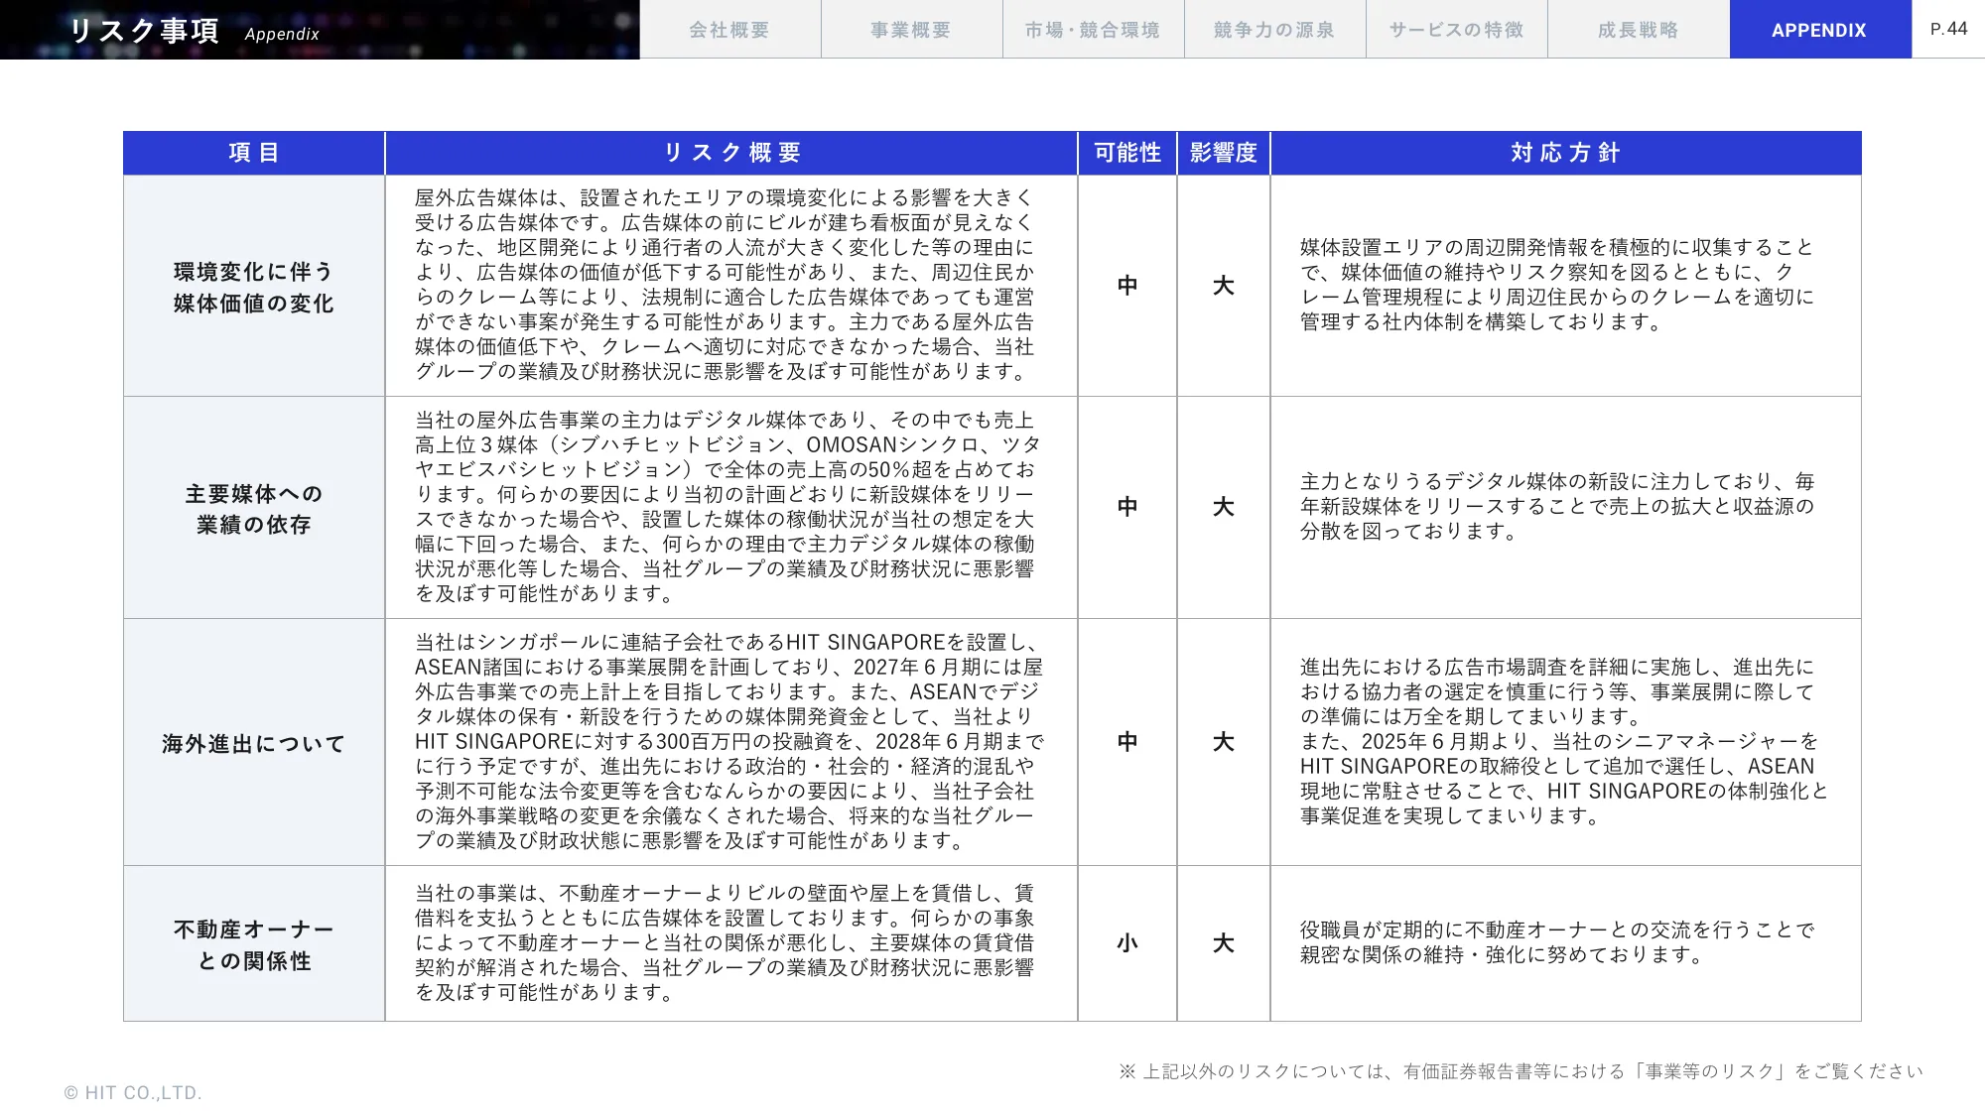
Task: Open the 会社概要 navigation tab
Action: 730,29
